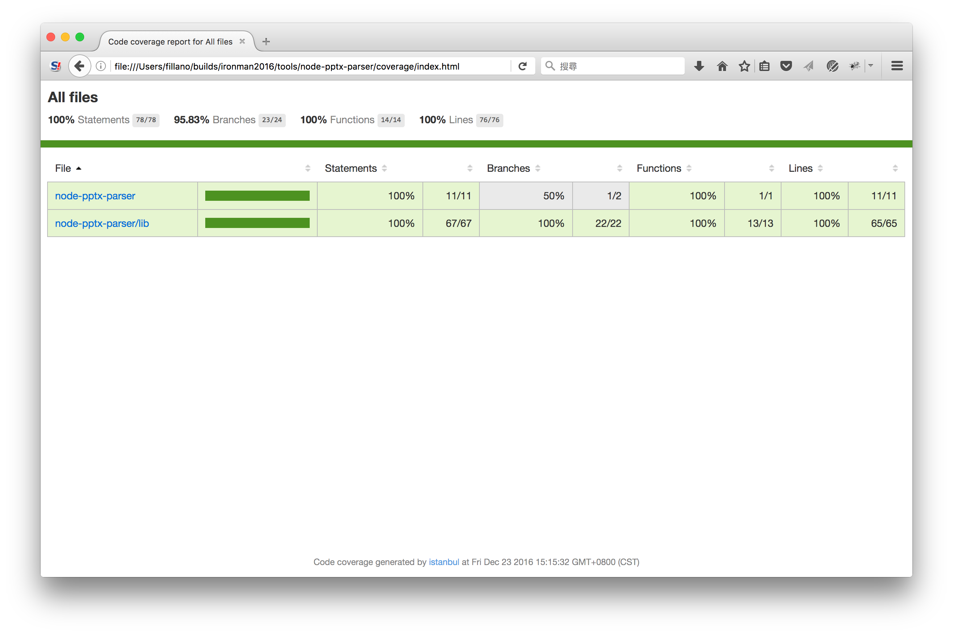
Task: Sort by Statements column header
Action: tap(355, 168)
